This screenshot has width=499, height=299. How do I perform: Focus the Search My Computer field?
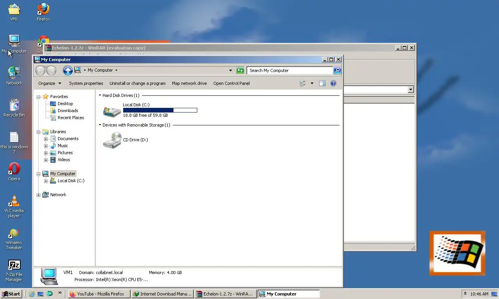(290, 70)
